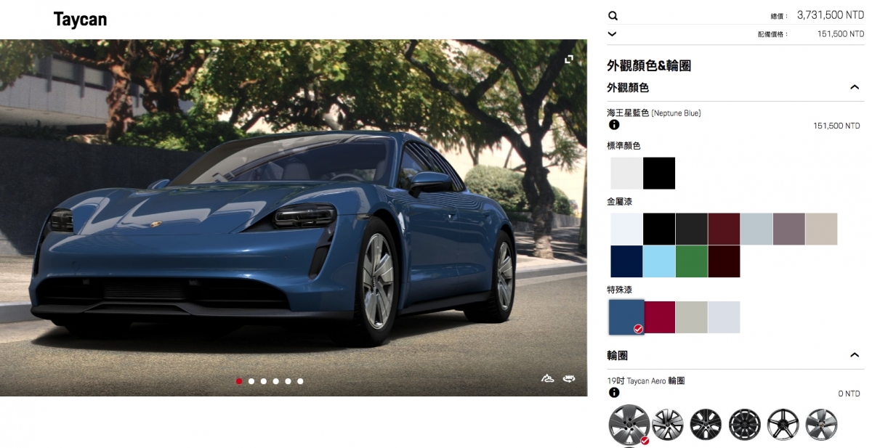Change the background scenery icon
Viewport: 872px width, 448px height.
click(547, 379)
